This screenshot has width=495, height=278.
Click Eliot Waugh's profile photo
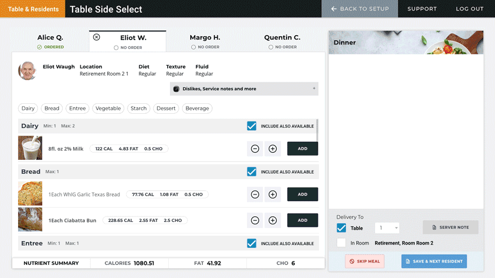pos(28,70)
